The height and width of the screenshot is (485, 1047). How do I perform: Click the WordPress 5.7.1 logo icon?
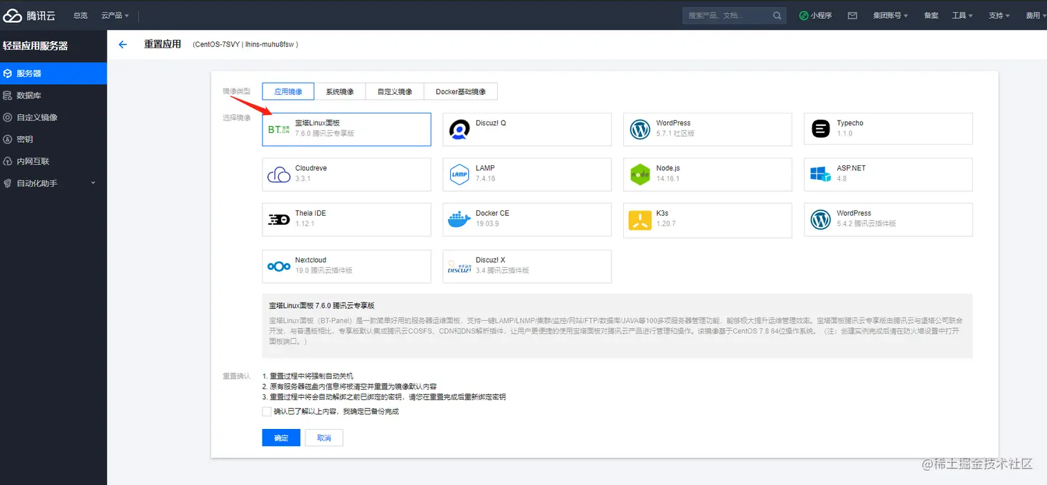pyautogui.click(x=640, y=129)
